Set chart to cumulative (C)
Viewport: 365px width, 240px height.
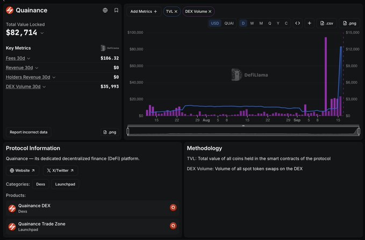tap(286, 23)
